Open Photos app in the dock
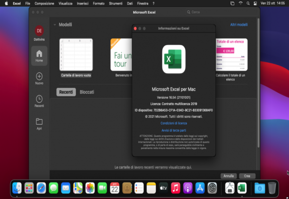Image resolution: width=289 pixels, height=199 pixels. tap(90, 188)
